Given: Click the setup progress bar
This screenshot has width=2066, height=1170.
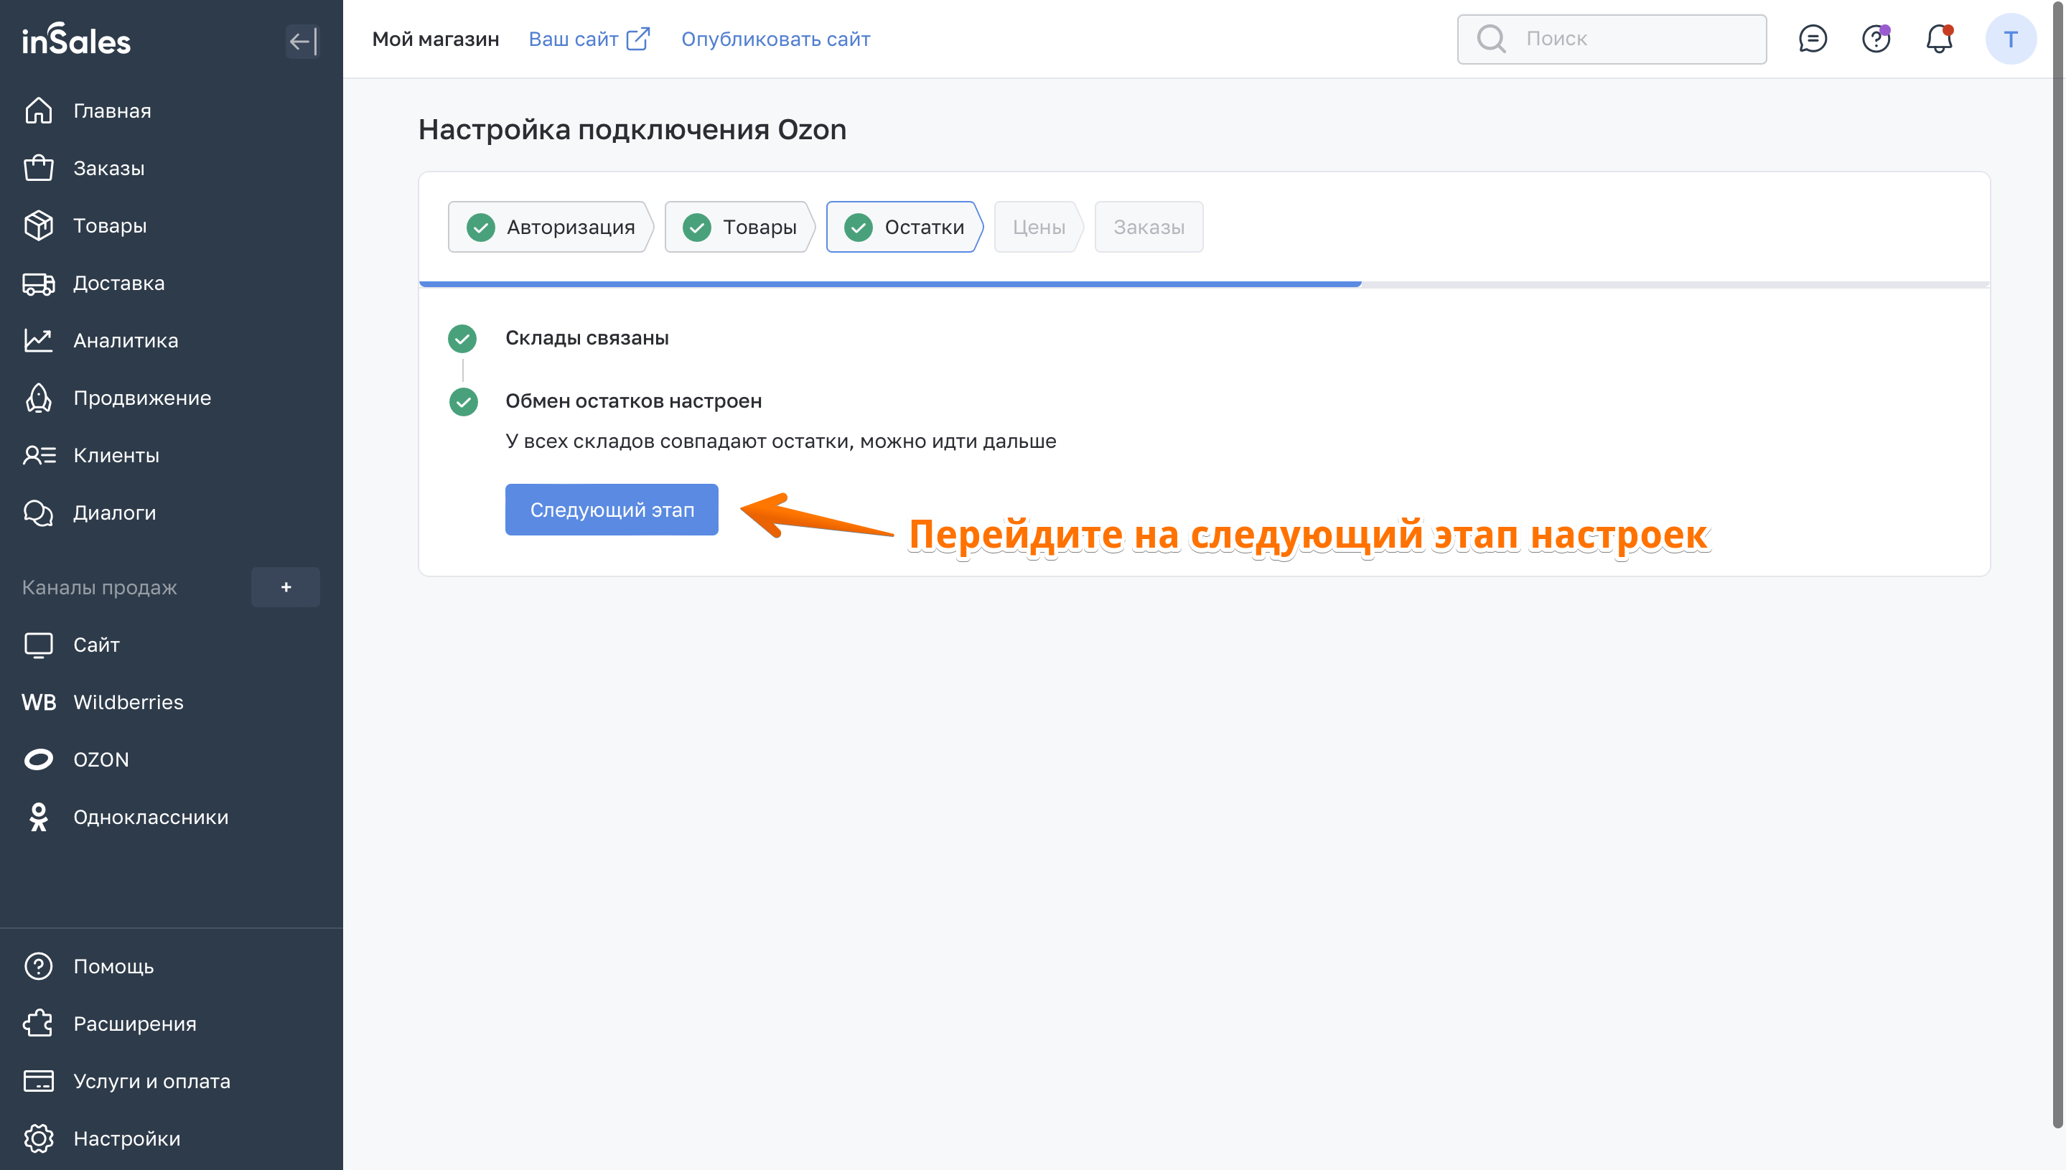Looking at the screenshot, I should 1203,284.
